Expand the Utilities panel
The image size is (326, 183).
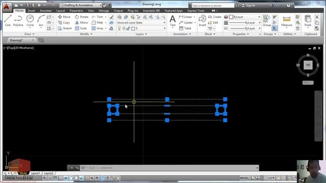pos(289,34)
